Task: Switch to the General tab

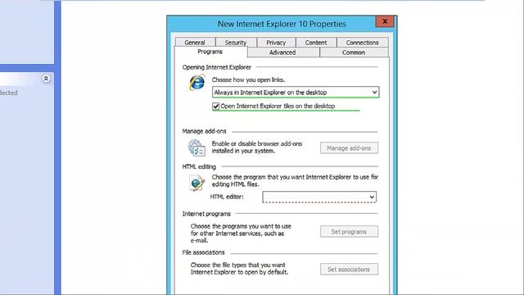Action: coord(195,43)
